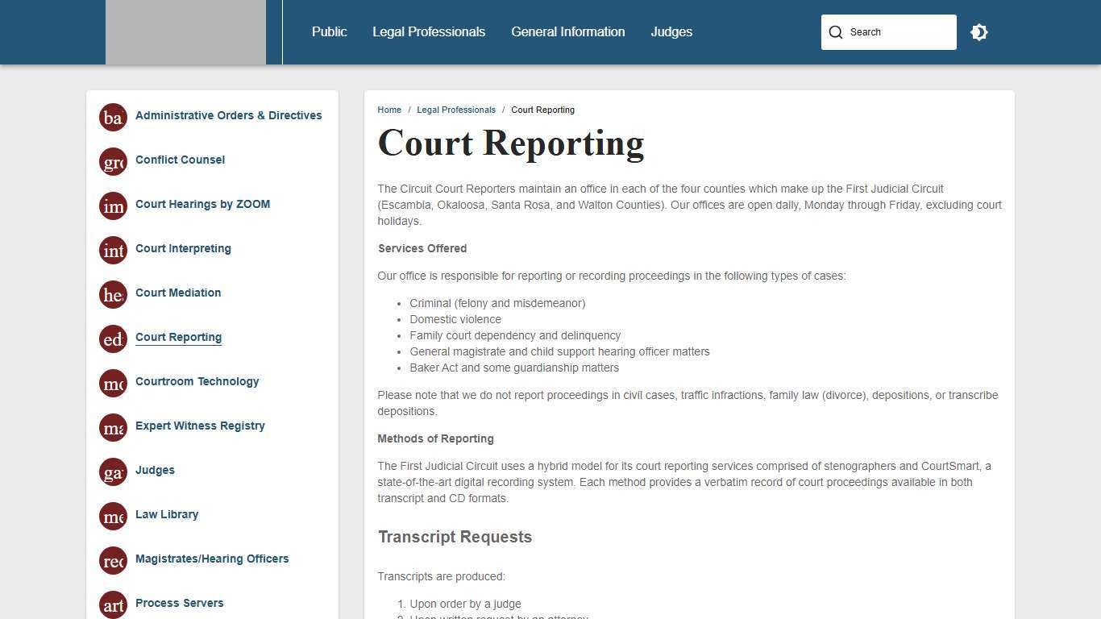Click the Court Hearings by ZOOM icon
This screenshot has width=1101, height=619.
113,206
